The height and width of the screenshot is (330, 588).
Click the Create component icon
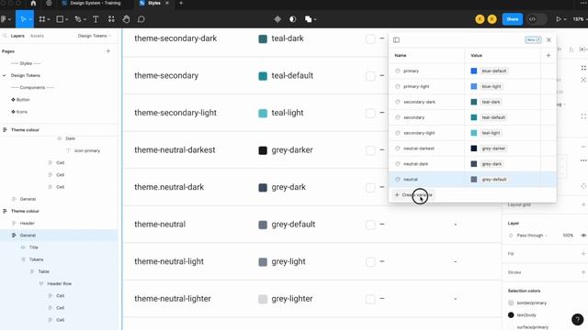(277, 19)
